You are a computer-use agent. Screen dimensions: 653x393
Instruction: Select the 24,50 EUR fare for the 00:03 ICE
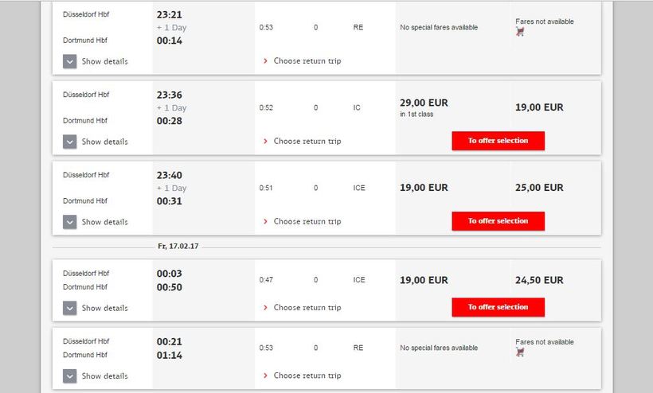[539, 280]
